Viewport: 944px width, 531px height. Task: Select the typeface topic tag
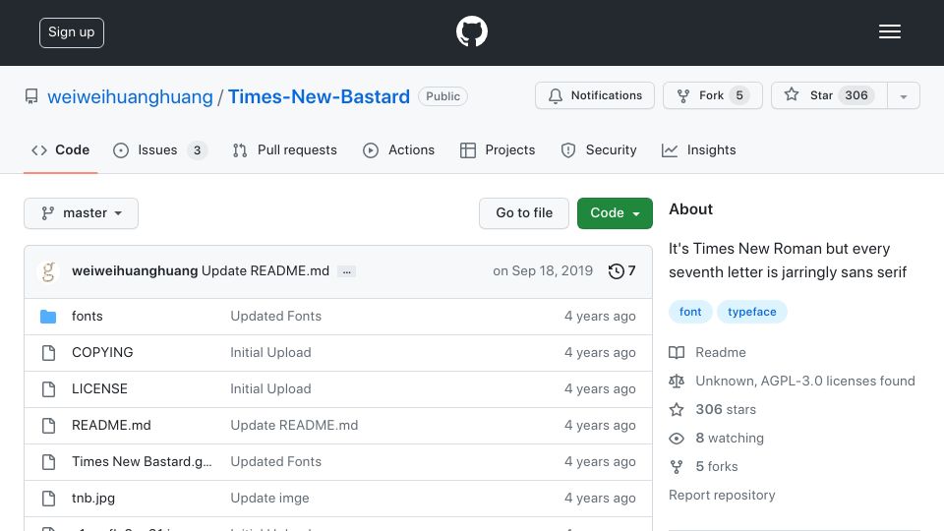pos(752,312)
